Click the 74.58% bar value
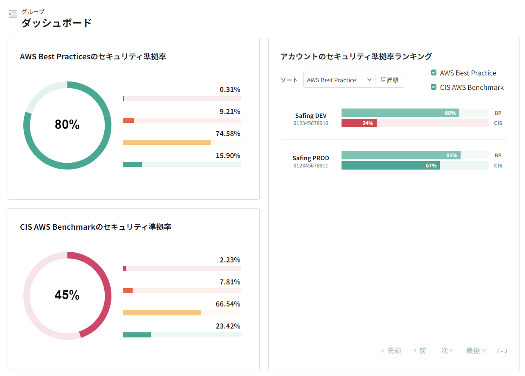This screenshot has width=525, height=376. (228, 134)
